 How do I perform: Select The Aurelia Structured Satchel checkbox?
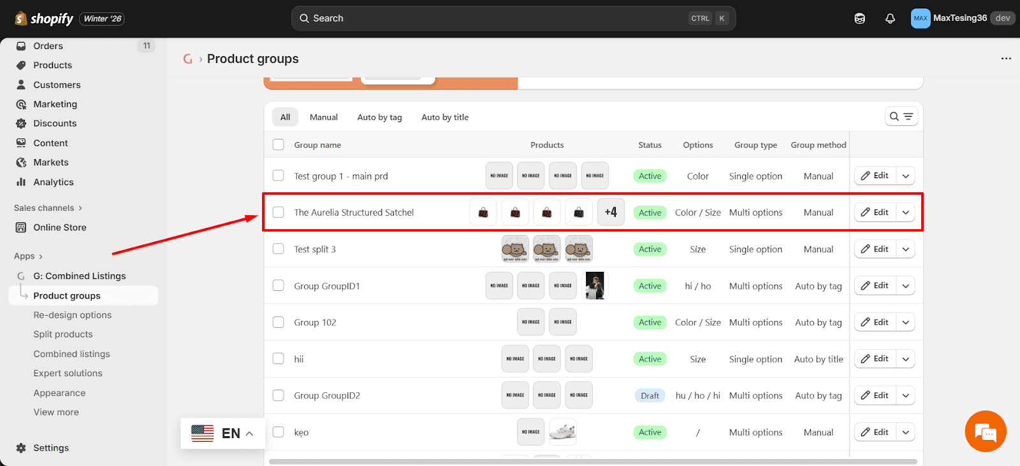pos(279,212)
